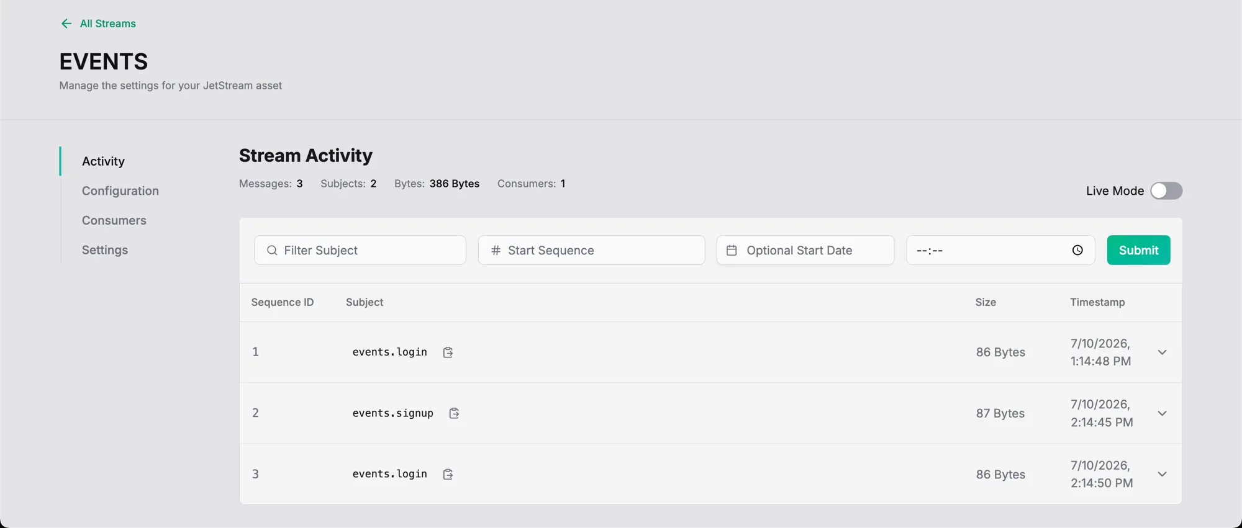The width and height of the screenshot is (1242, 528).
Task: Click the Timestamp column header
Action: pos(1097,302)
